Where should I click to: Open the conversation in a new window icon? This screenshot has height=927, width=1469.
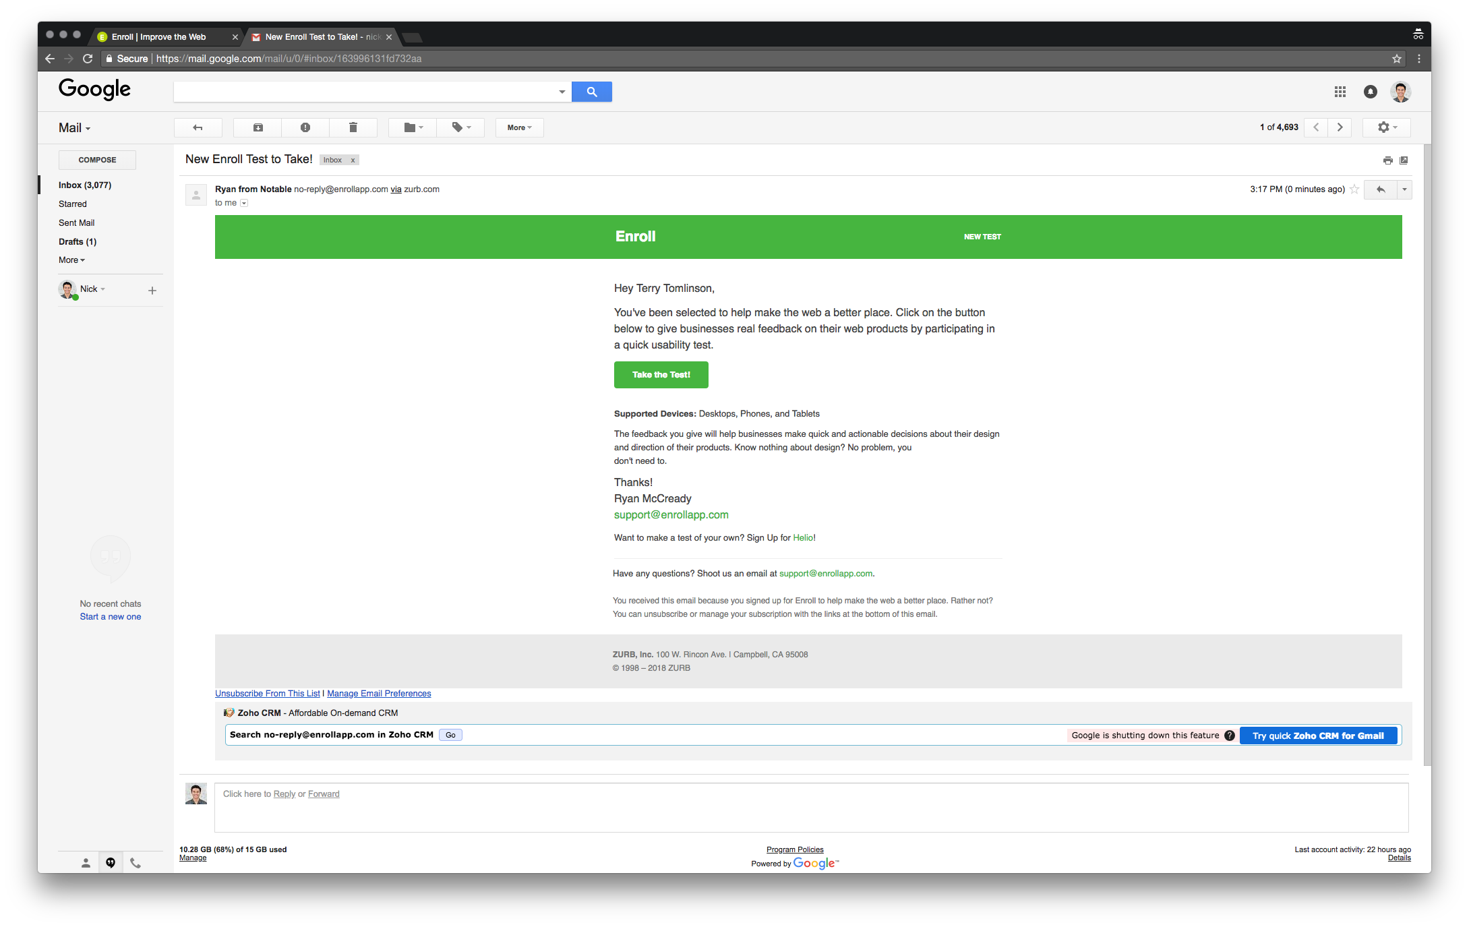click(x=1404, y=160)
